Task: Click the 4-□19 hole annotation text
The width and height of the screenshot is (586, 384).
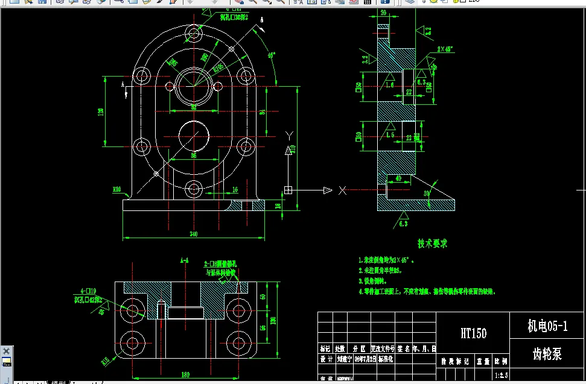Action: 89,291
